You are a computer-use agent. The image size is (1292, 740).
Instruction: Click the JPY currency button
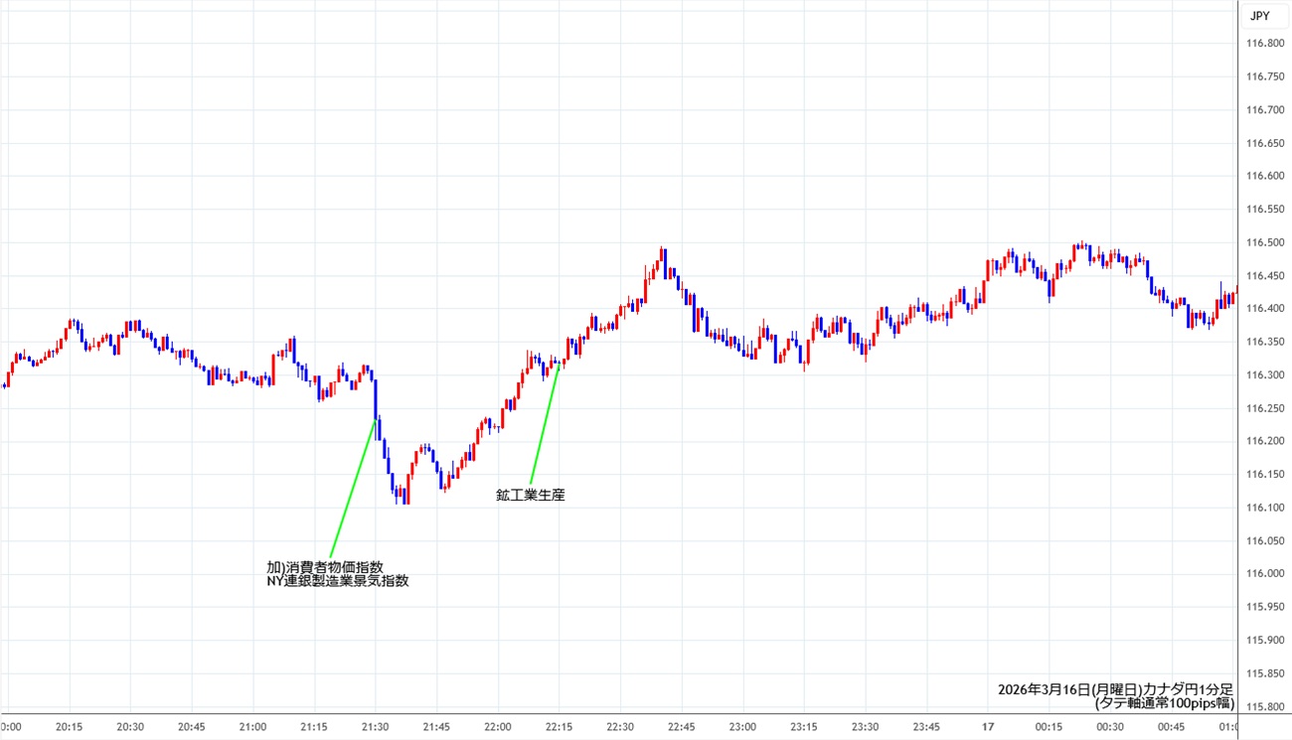[1259, 15]
